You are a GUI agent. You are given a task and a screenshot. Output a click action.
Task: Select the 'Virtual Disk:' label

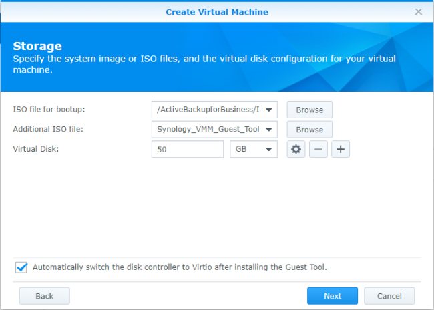click(x=36, y=149)
